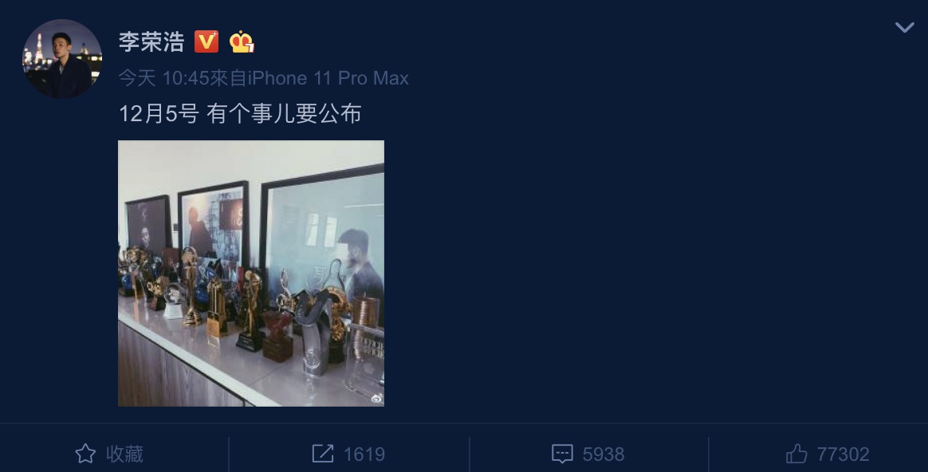The image size is (928, 472).
Task: Open comments via the 5938 count
Action: [x=603, y=454]
